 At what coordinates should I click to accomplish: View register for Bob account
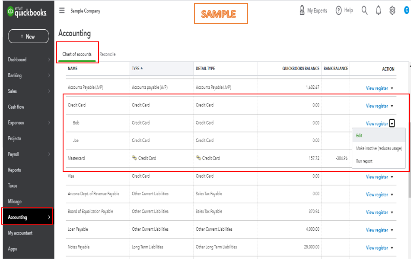377,124
